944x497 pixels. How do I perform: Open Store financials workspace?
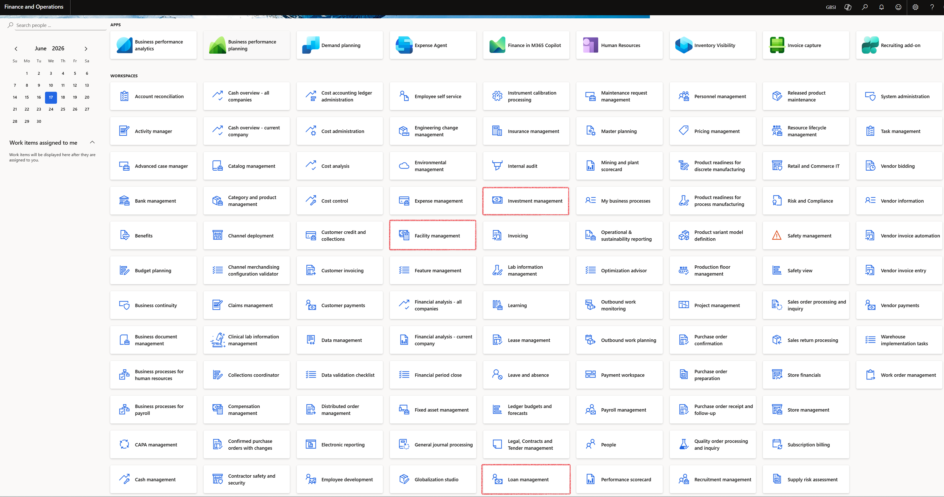806,375
